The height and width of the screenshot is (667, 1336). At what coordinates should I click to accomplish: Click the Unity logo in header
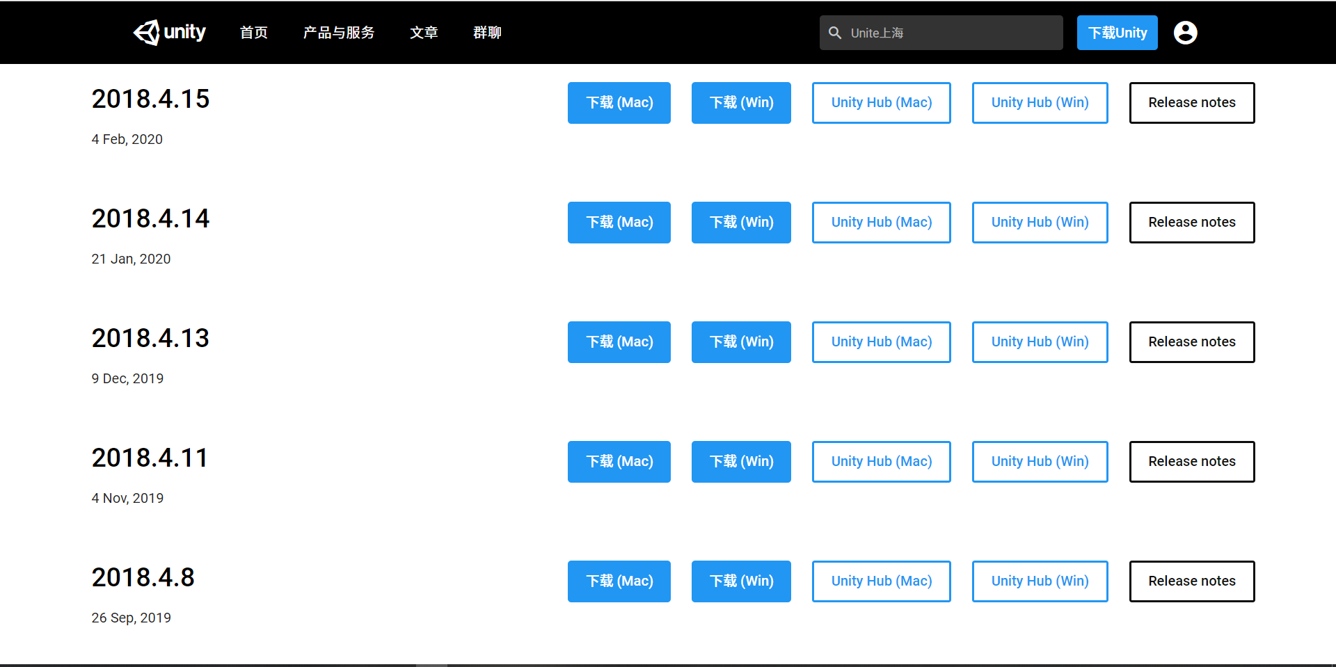(x=170, y=32)
